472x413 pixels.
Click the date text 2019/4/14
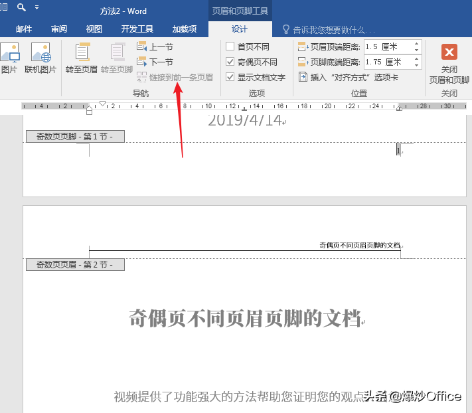(245, 120)
